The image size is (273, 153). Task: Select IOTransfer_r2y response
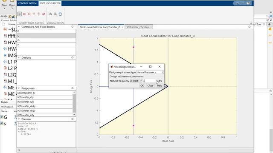44,97
